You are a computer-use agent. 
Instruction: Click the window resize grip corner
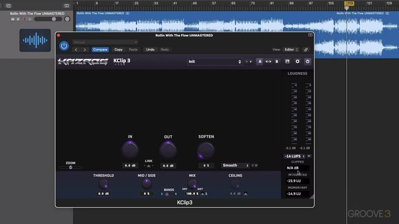[312, 197]
